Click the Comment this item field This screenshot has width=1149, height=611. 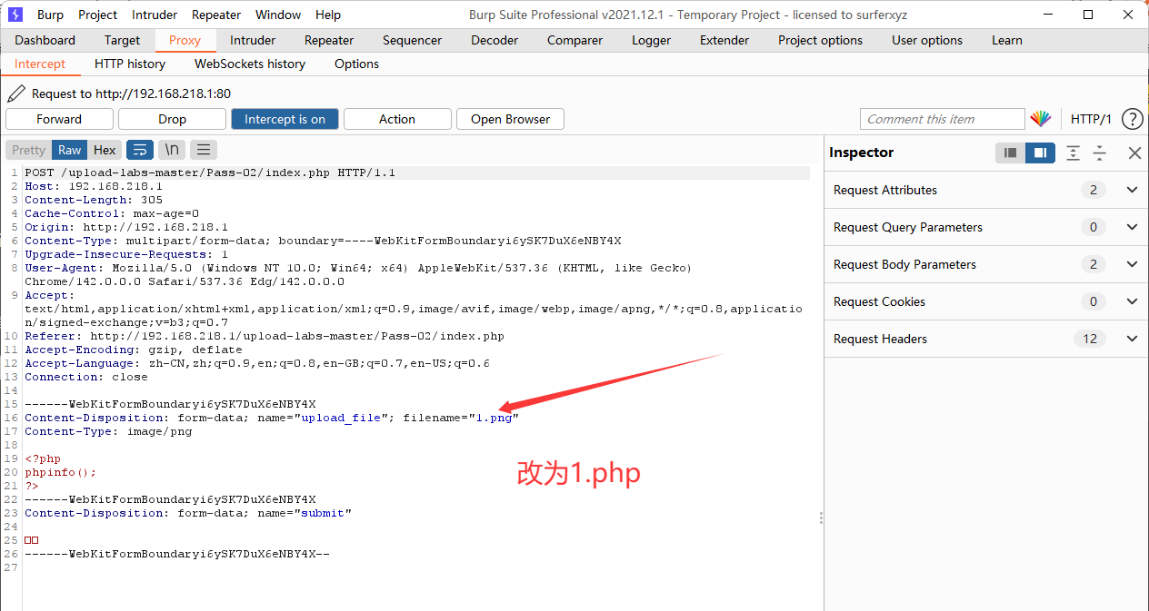[x=942, y=119]
